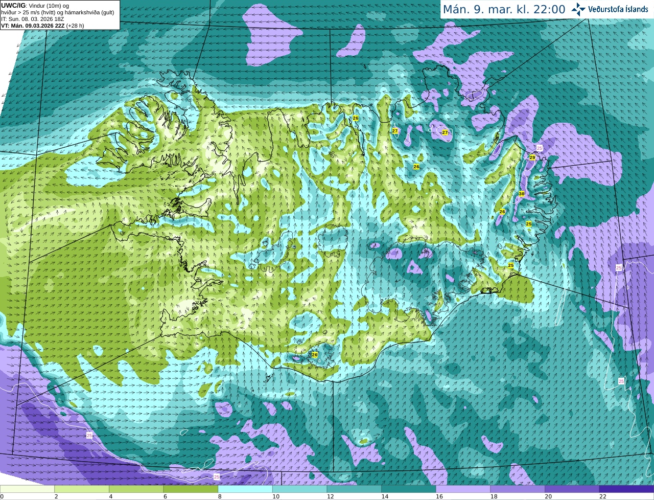Pick the 14–16 m/s dark teal swatch

409,489
